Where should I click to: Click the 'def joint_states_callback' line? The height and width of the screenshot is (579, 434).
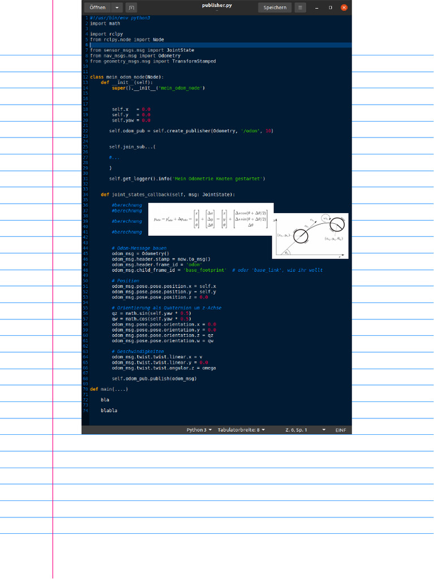tap(168, 195)
